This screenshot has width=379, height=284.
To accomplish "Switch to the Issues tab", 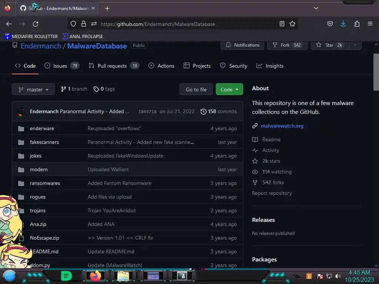I will pos(62,66).
